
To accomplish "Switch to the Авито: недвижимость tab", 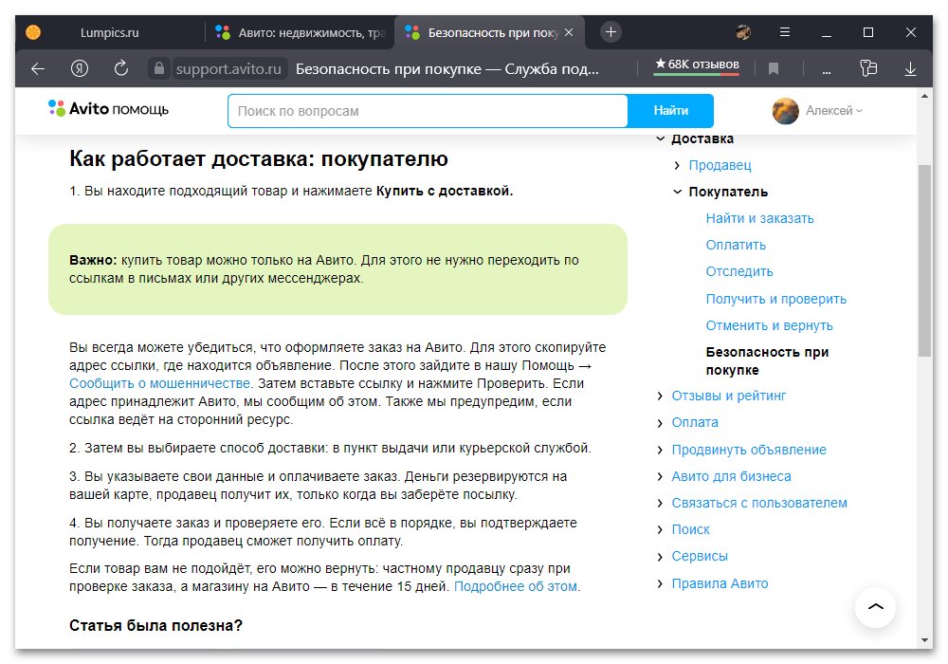I will 302,32.
